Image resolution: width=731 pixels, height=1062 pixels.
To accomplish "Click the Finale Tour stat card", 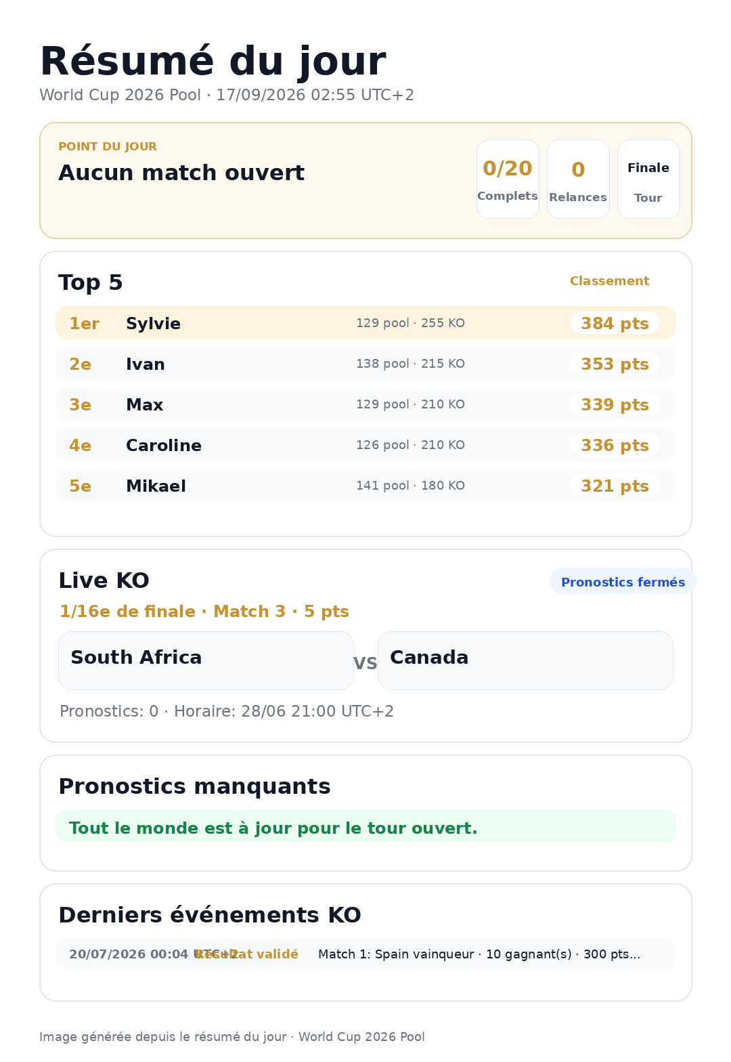I will pos(648,179).
